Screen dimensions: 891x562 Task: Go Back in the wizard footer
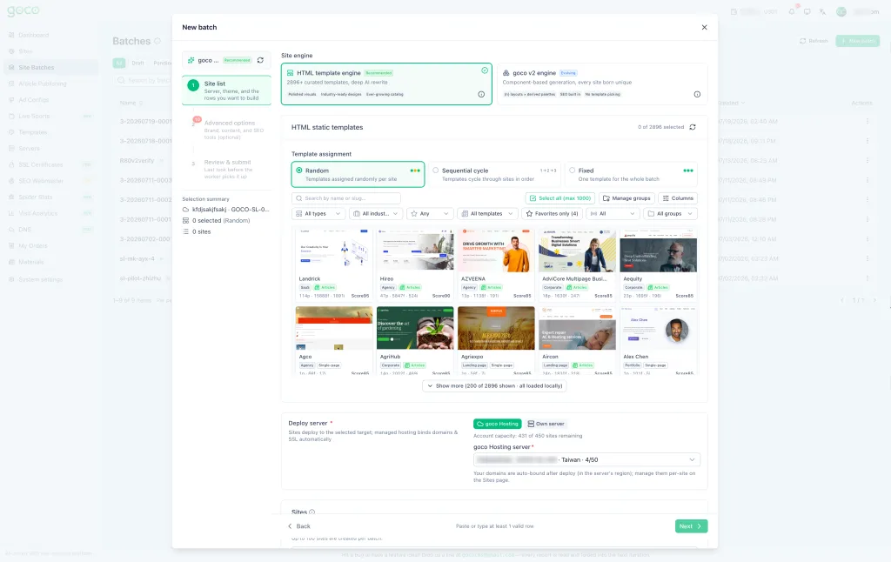(x=299, y=526)
